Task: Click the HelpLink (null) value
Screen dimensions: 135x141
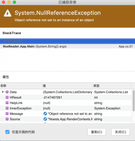Action: (47, 103)
